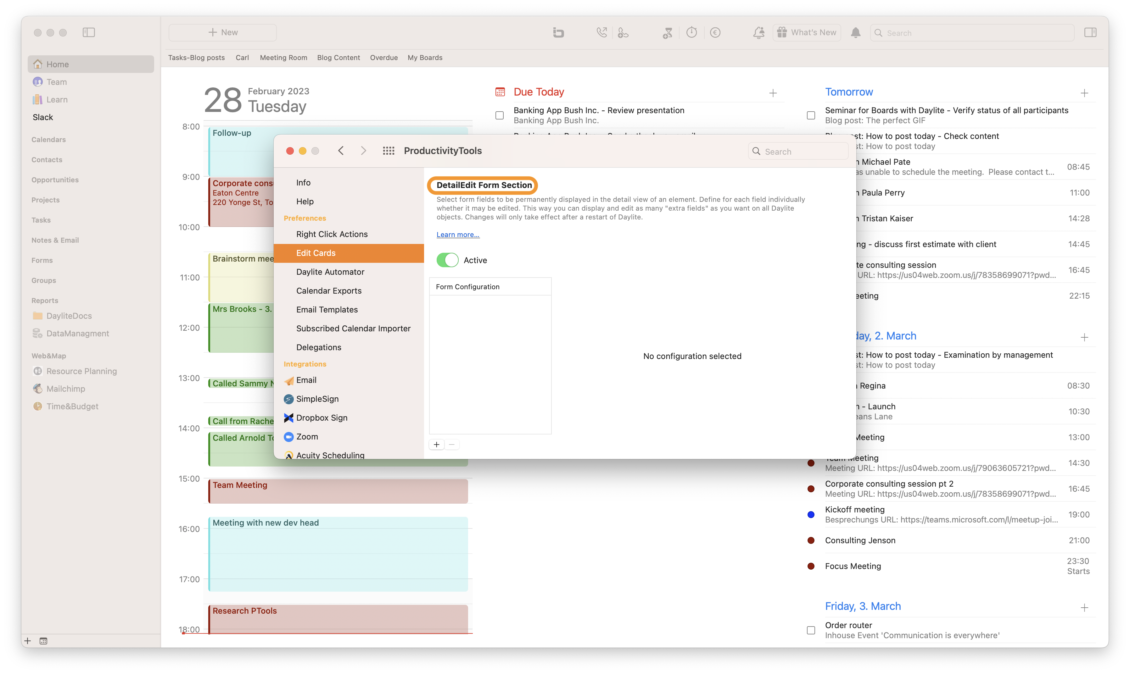Expand the Projects sidebar section
Viewport: 1130px width, 674px height.
point(45,200)
